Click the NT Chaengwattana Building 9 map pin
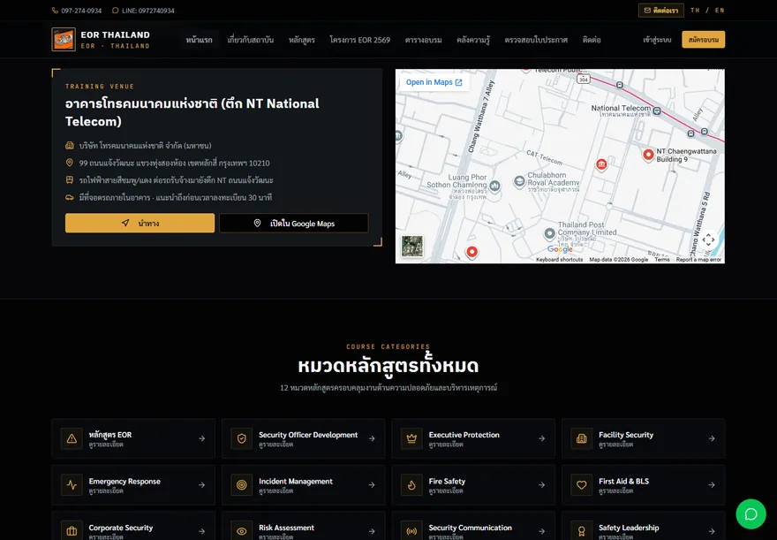Screen dimensions: 777x540 point(648,156)
